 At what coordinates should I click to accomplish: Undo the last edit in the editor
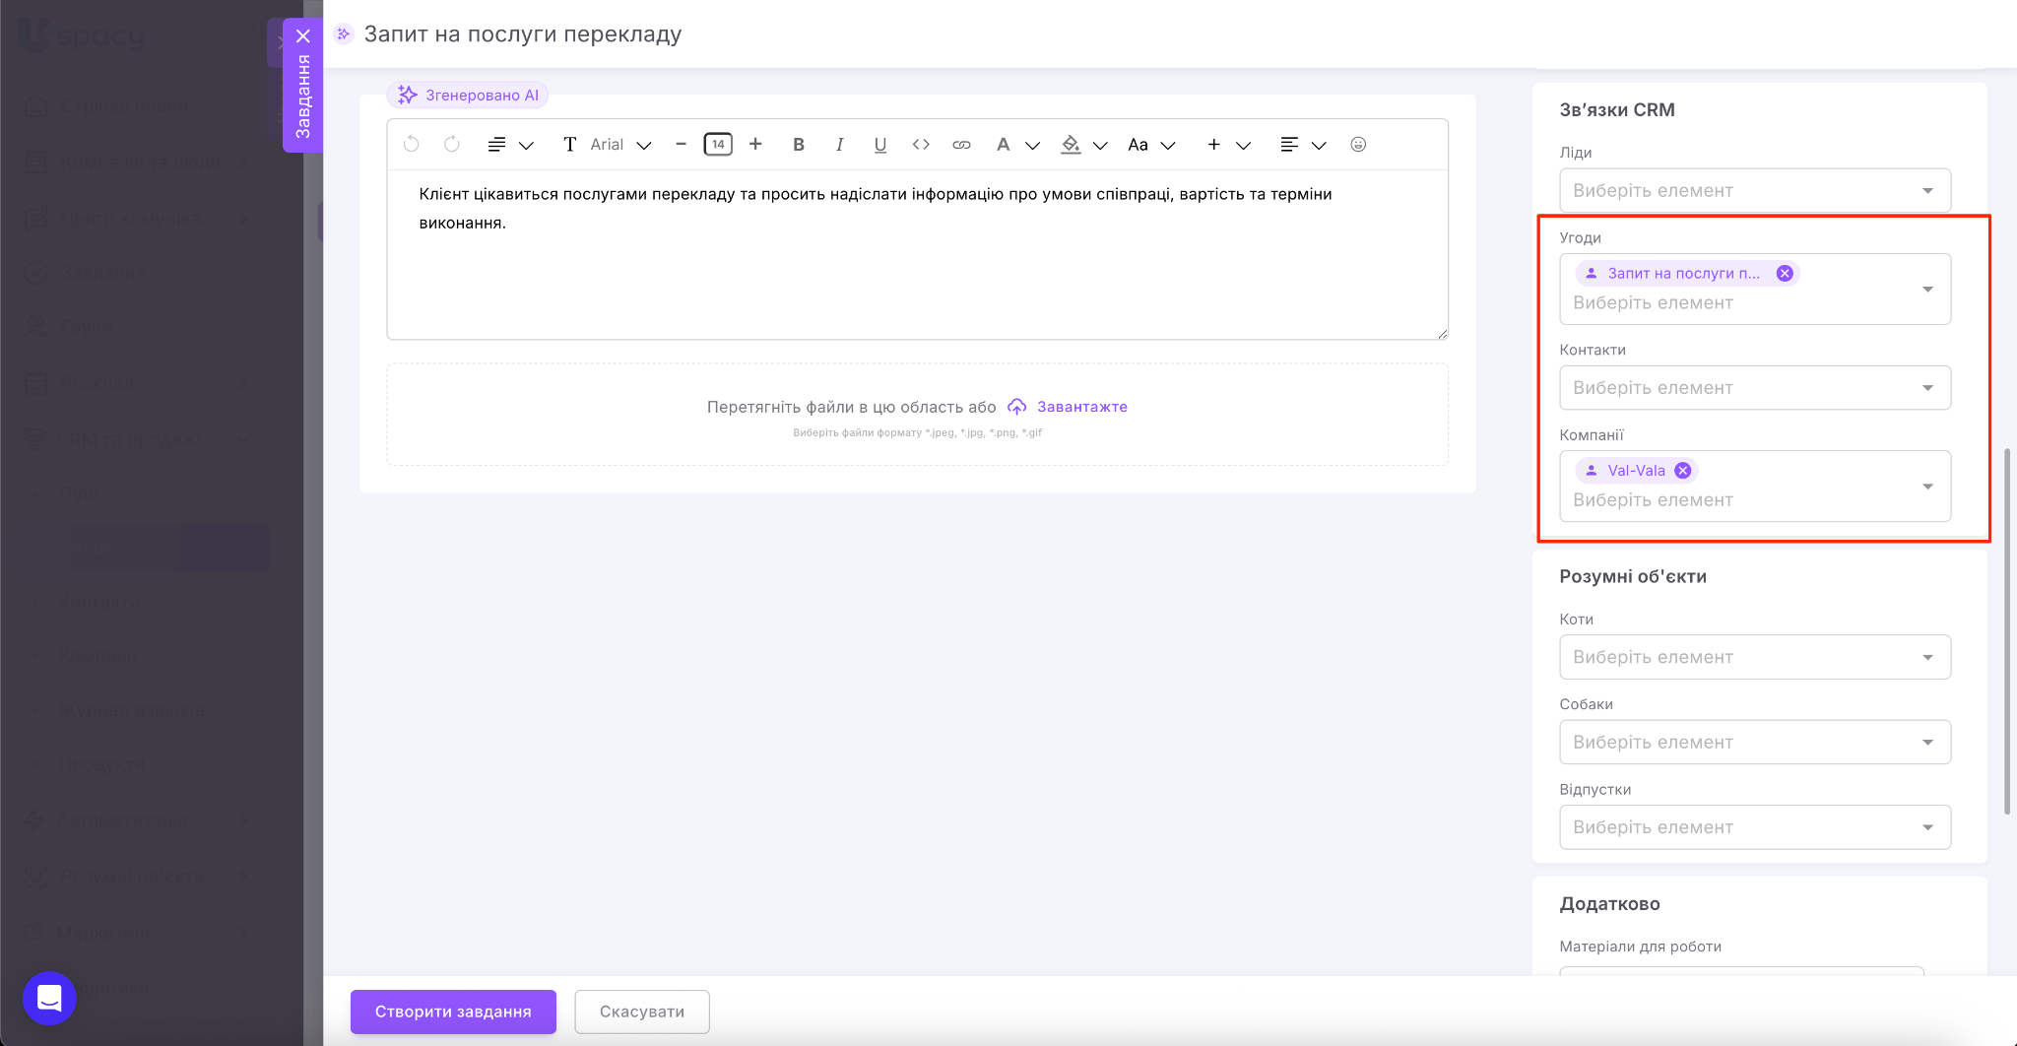coord(412,145)
